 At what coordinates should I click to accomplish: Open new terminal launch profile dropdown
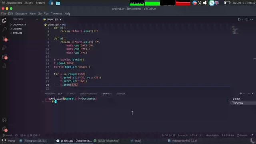tap(244, 94)
